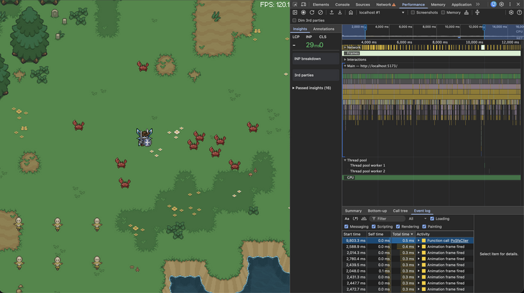Enable the Screenshots checkbox

coord(413,12)
